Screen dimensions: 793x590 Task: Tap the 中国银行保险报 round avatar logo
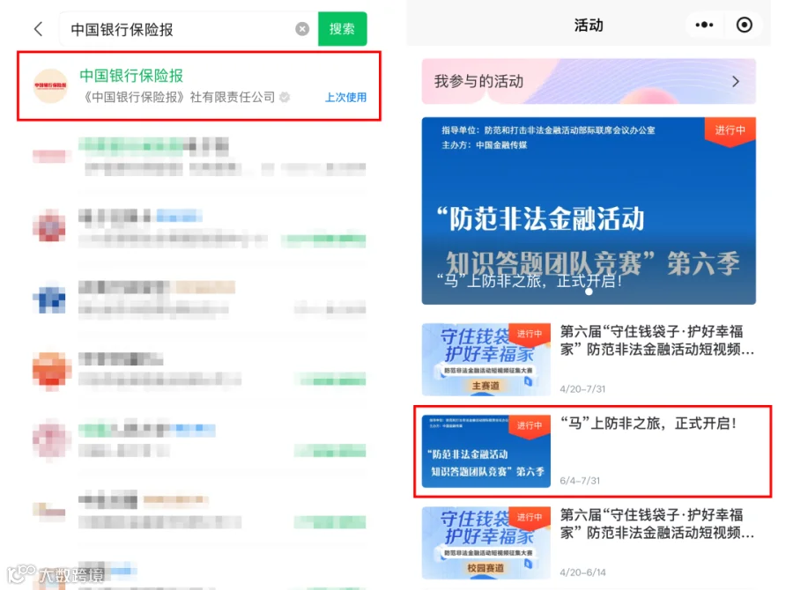(50, 86)
